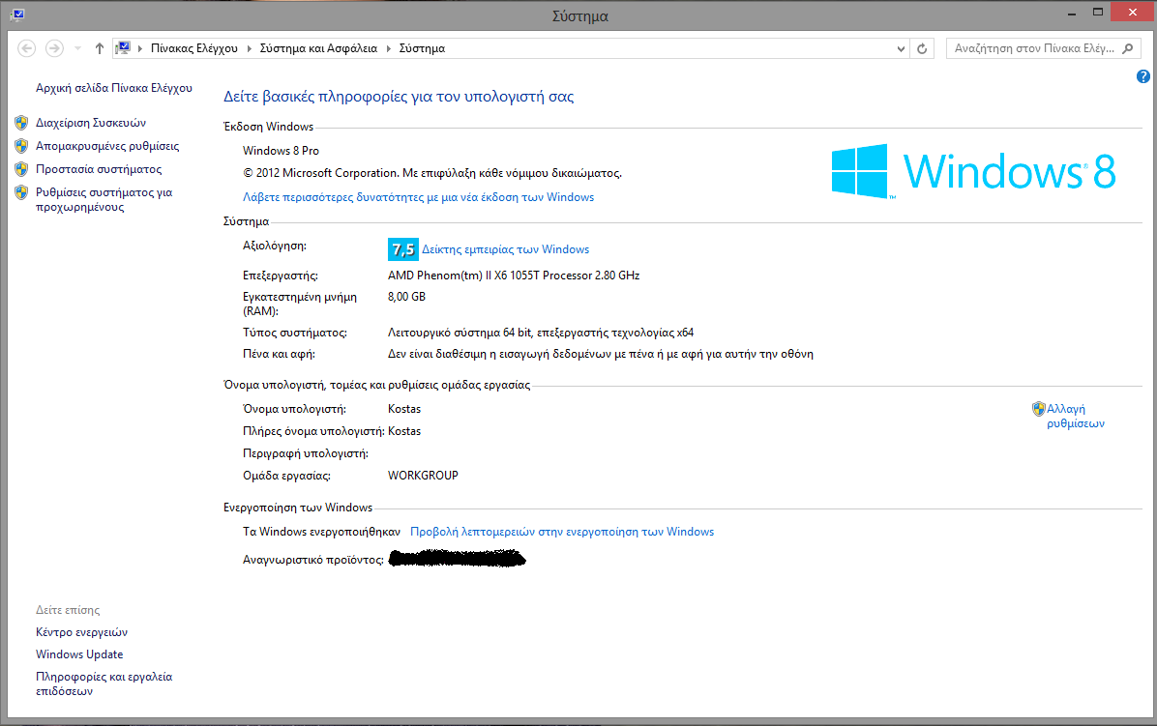This screenshot has width=1157, height=726.
Task: Click the search magnifier icon
Action: coord(1127,48)
